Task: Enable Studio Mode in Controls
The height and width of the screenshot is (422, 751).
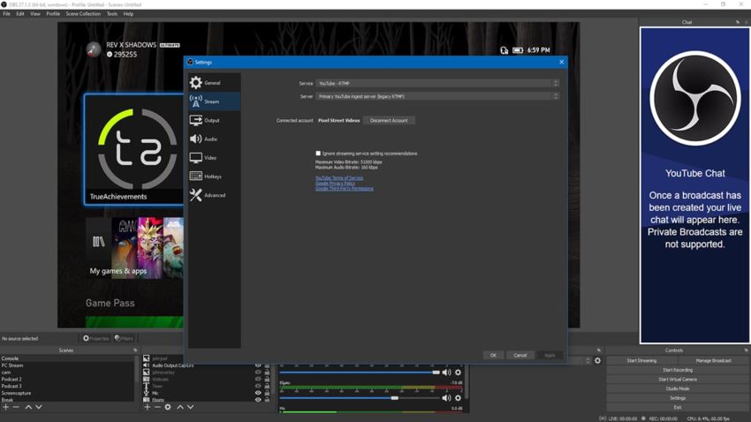Action: [678, 388]
